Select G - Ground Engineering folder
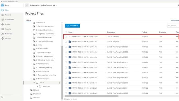The image size is (179, 101). 44,30
